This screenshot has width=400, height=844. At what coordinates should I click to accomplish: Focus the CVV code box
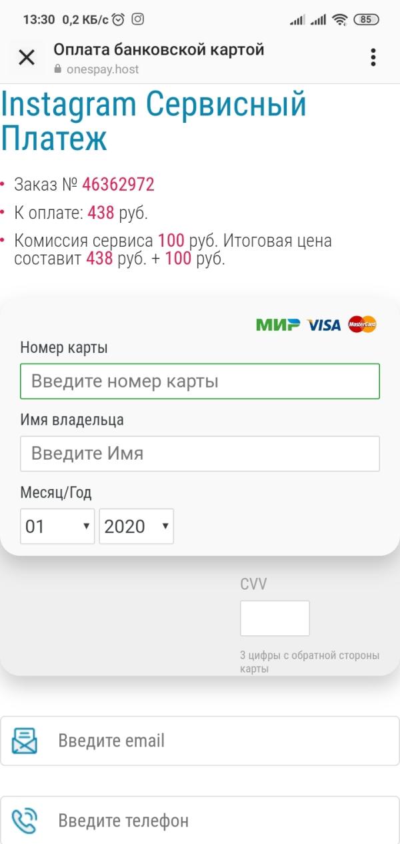tap(275, 618)
